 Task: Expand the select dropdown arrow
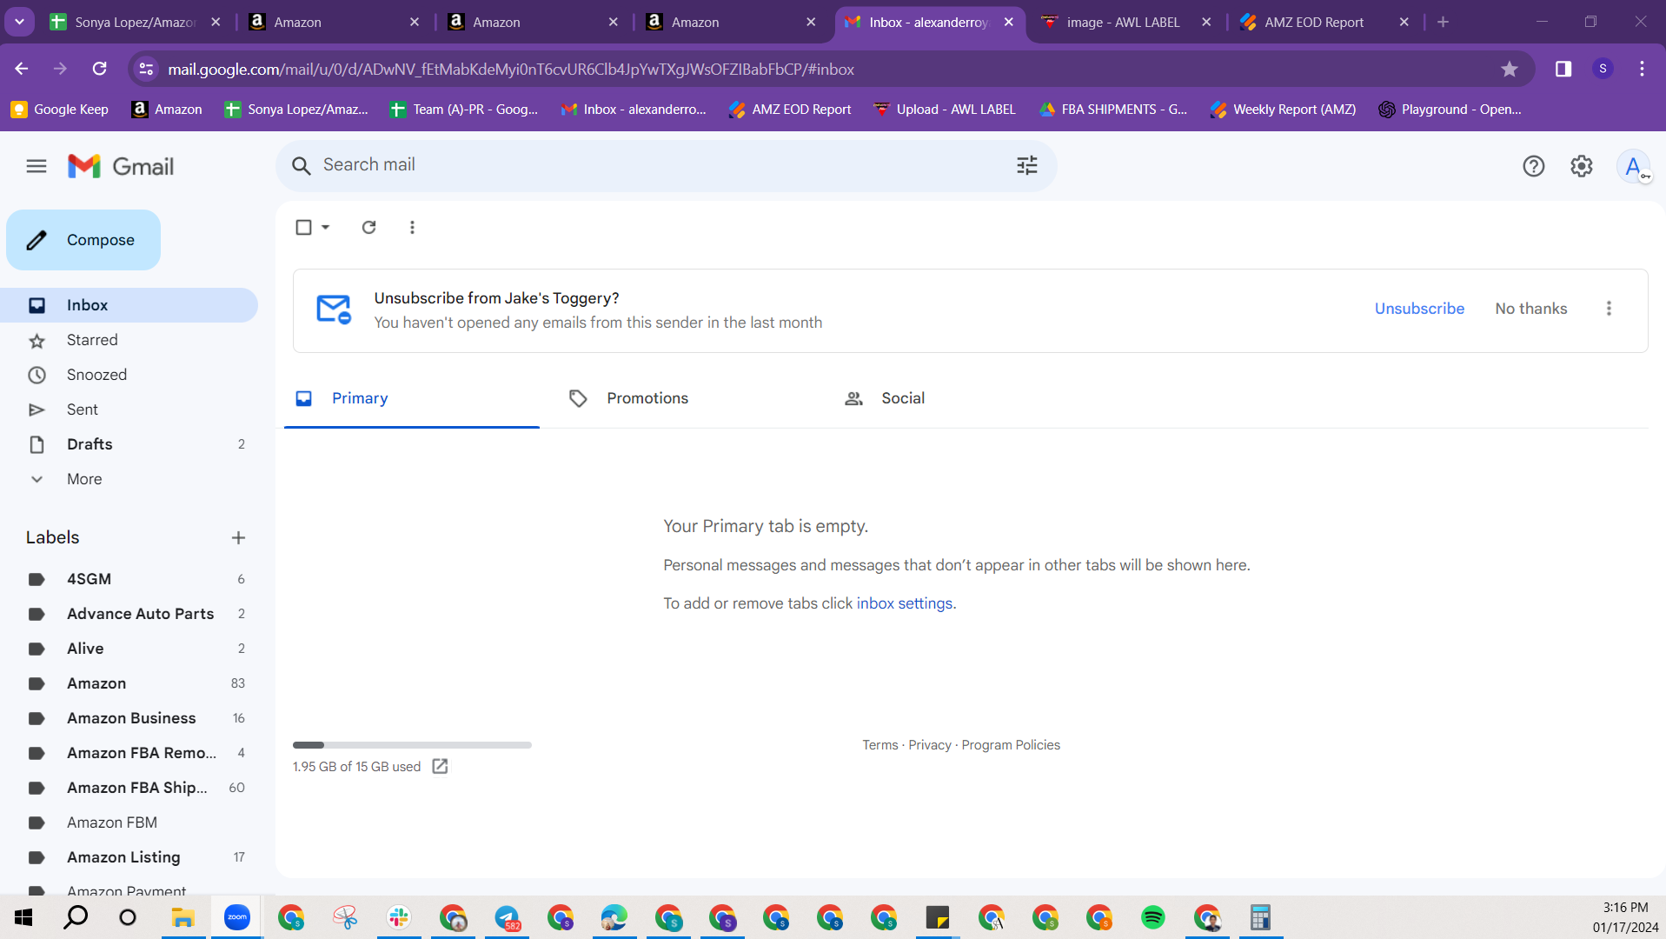(x=325, y=227)
